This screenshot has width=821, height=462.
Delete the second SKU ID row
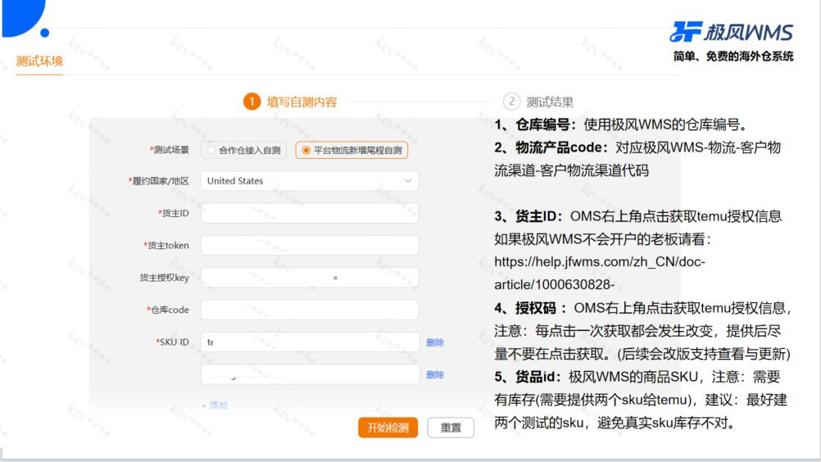coord(435,374)
